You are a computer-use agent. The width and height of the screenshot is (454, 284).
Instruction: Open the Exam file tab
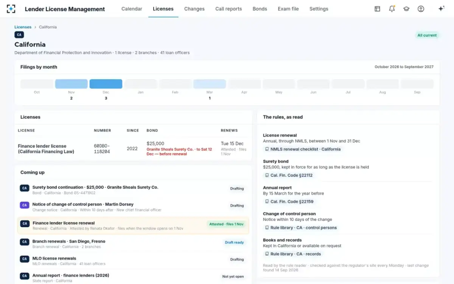click(x=288, y=9)
